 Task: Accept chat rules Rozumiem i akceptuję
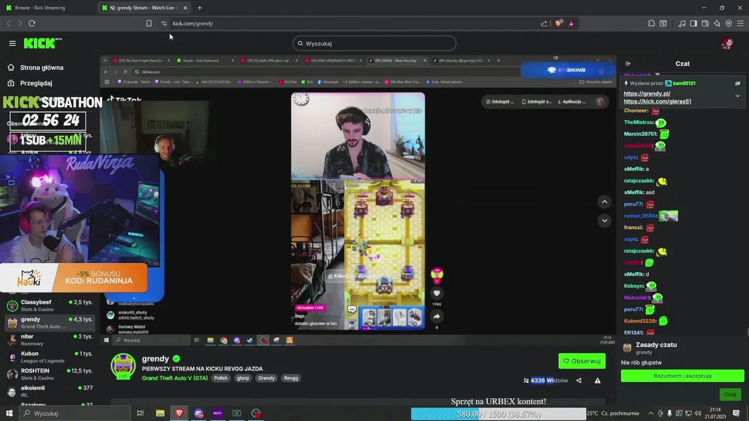[x=682, y=376]
